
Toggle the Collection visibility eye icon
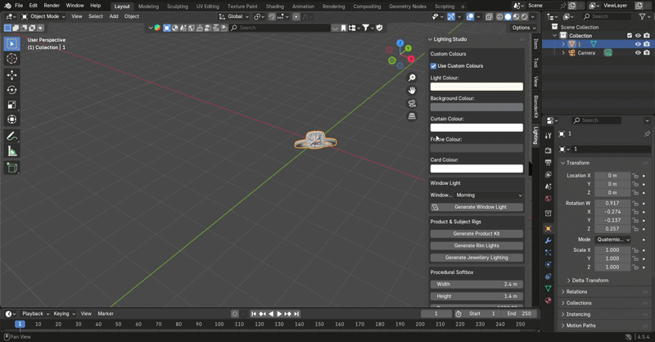(x=638, y=35)
